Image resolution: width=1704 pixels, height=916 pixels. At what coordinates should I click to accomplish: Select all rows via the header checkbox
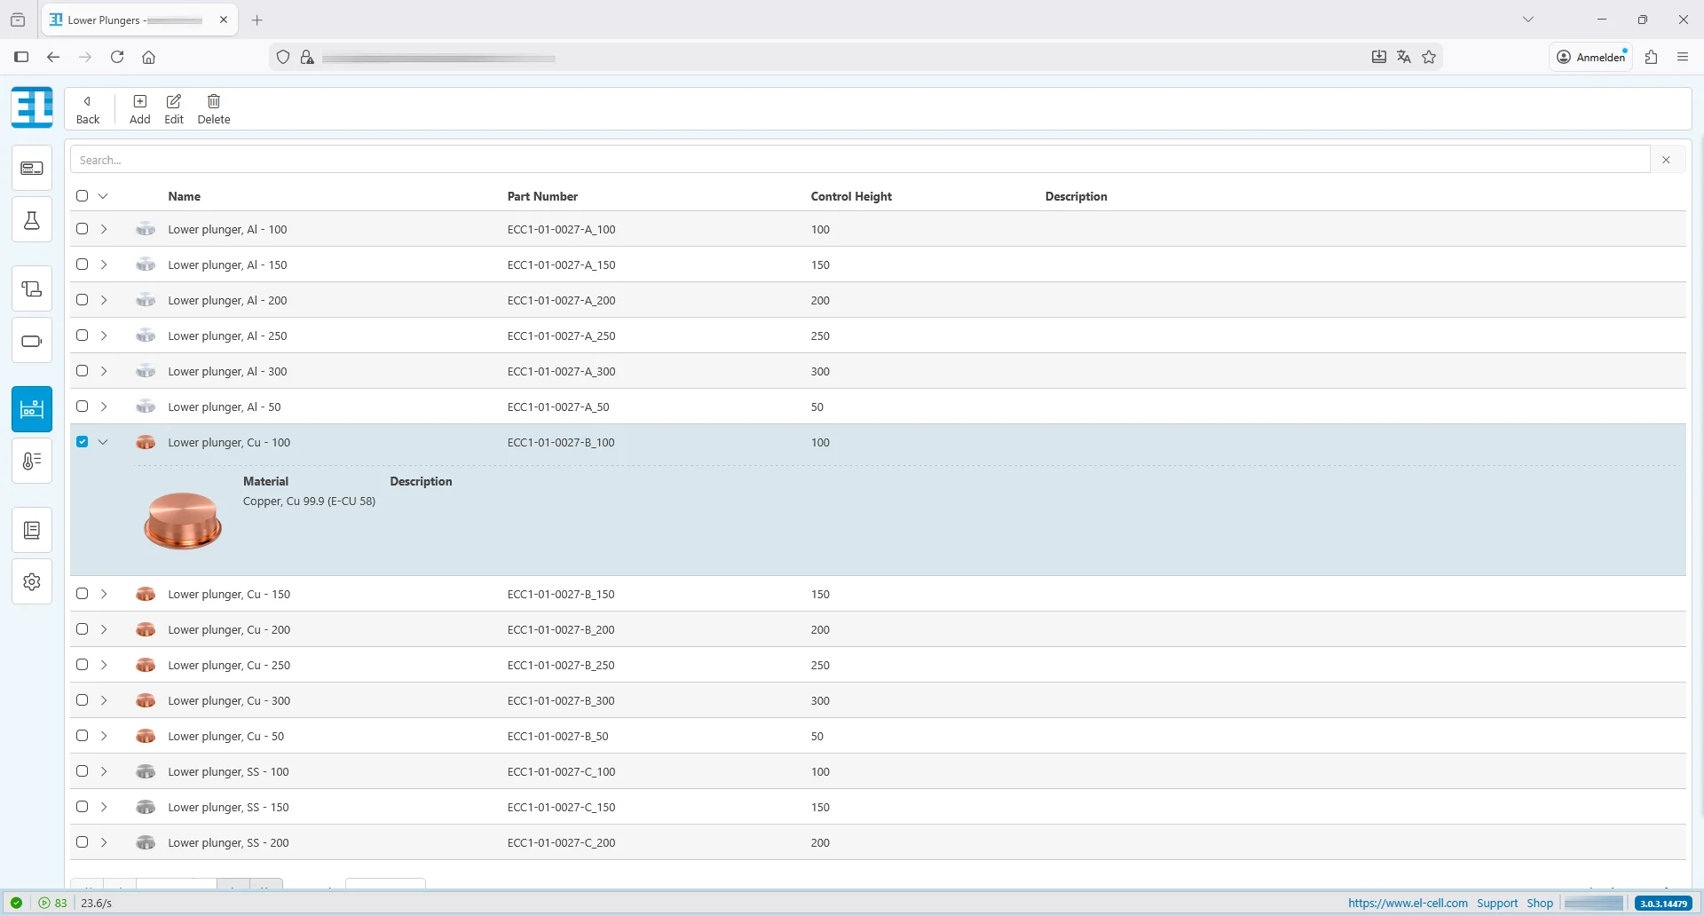coord(83,195)
